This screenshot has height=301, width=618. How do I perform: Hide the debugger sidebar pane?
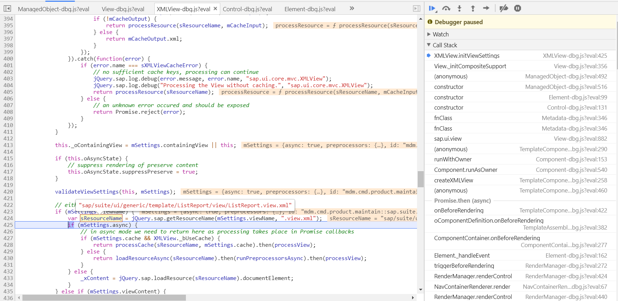point(417,8)
